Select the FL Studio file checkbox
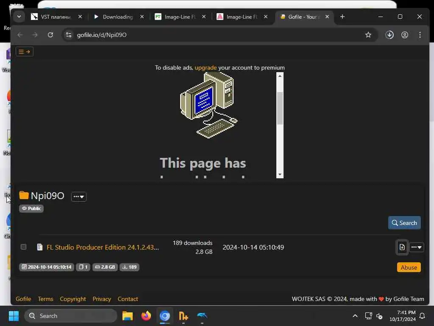This screenshot has width=434, height=326. coord(24,247)
